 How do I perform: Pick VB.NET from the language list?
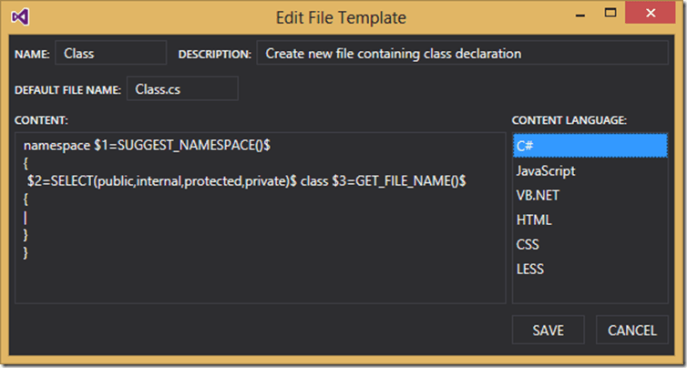point(590,195)
